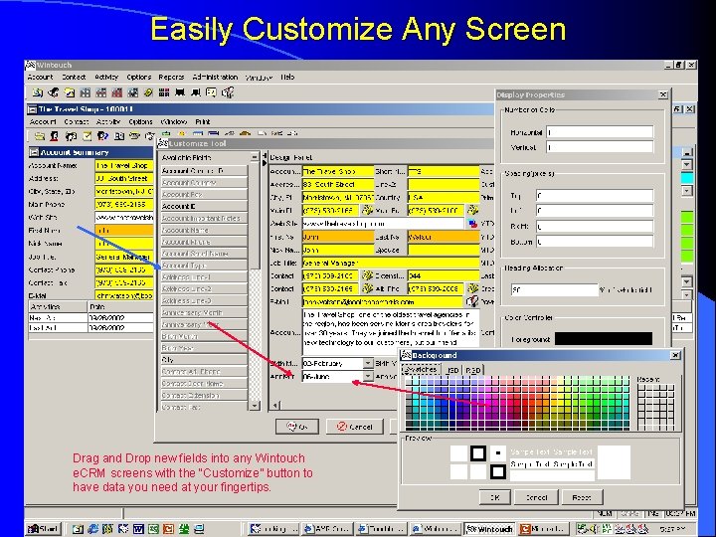The image size is (716, 537).
Task: Click Internet Explorer quick launch icon
Action: point(92,529)
